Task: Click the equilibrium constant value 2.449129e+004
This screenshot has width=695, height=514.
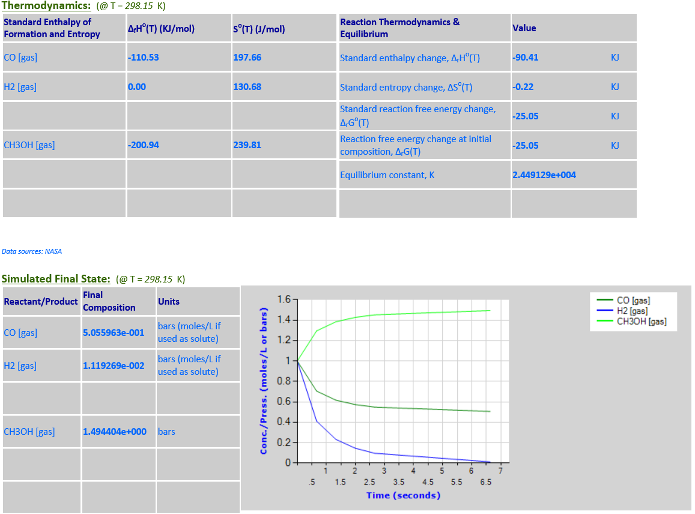Action: (x=544, y=175)
